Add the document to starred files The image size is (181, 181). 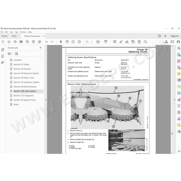coord(9,42)
